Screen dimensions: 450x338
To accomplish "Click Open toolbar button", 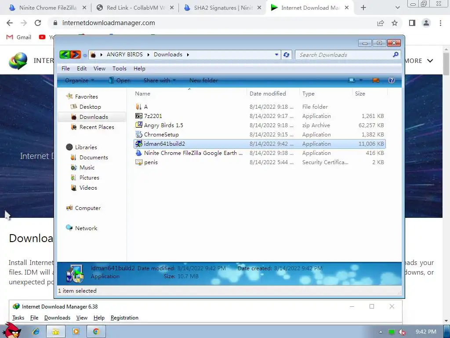I will pos(120,80).
